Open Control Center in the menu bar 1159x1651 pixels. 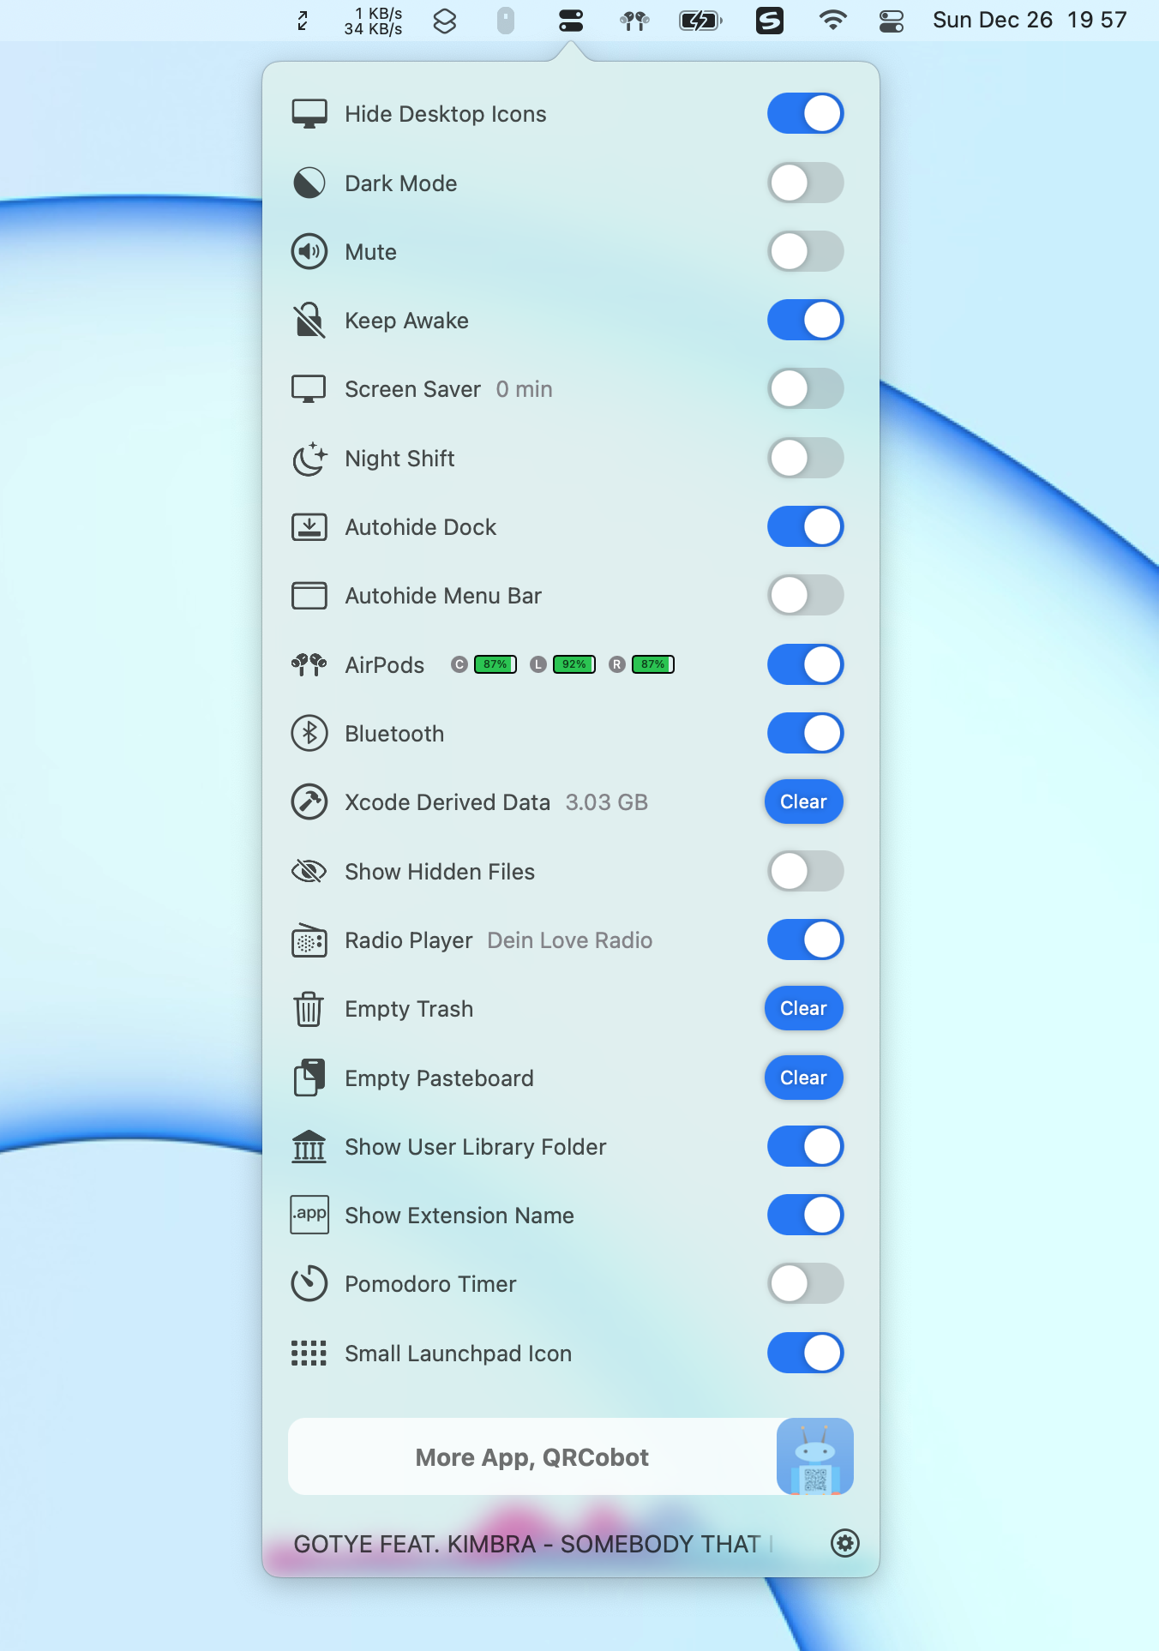pos(892,21)
